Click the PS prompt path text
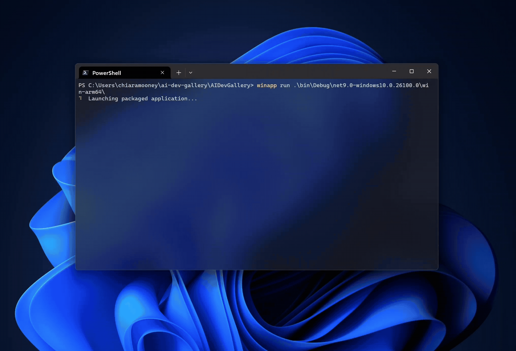This screenshot has height=351, width=516. point(165,85)
